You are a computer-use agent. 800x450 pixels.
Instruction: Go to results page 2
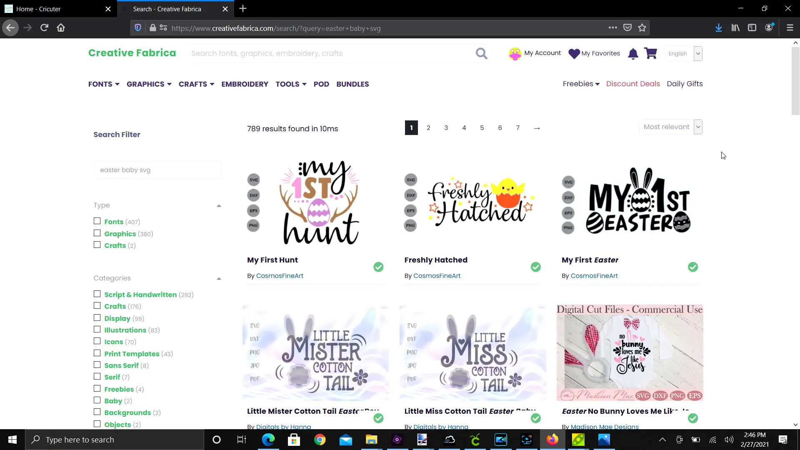[428, 127]
